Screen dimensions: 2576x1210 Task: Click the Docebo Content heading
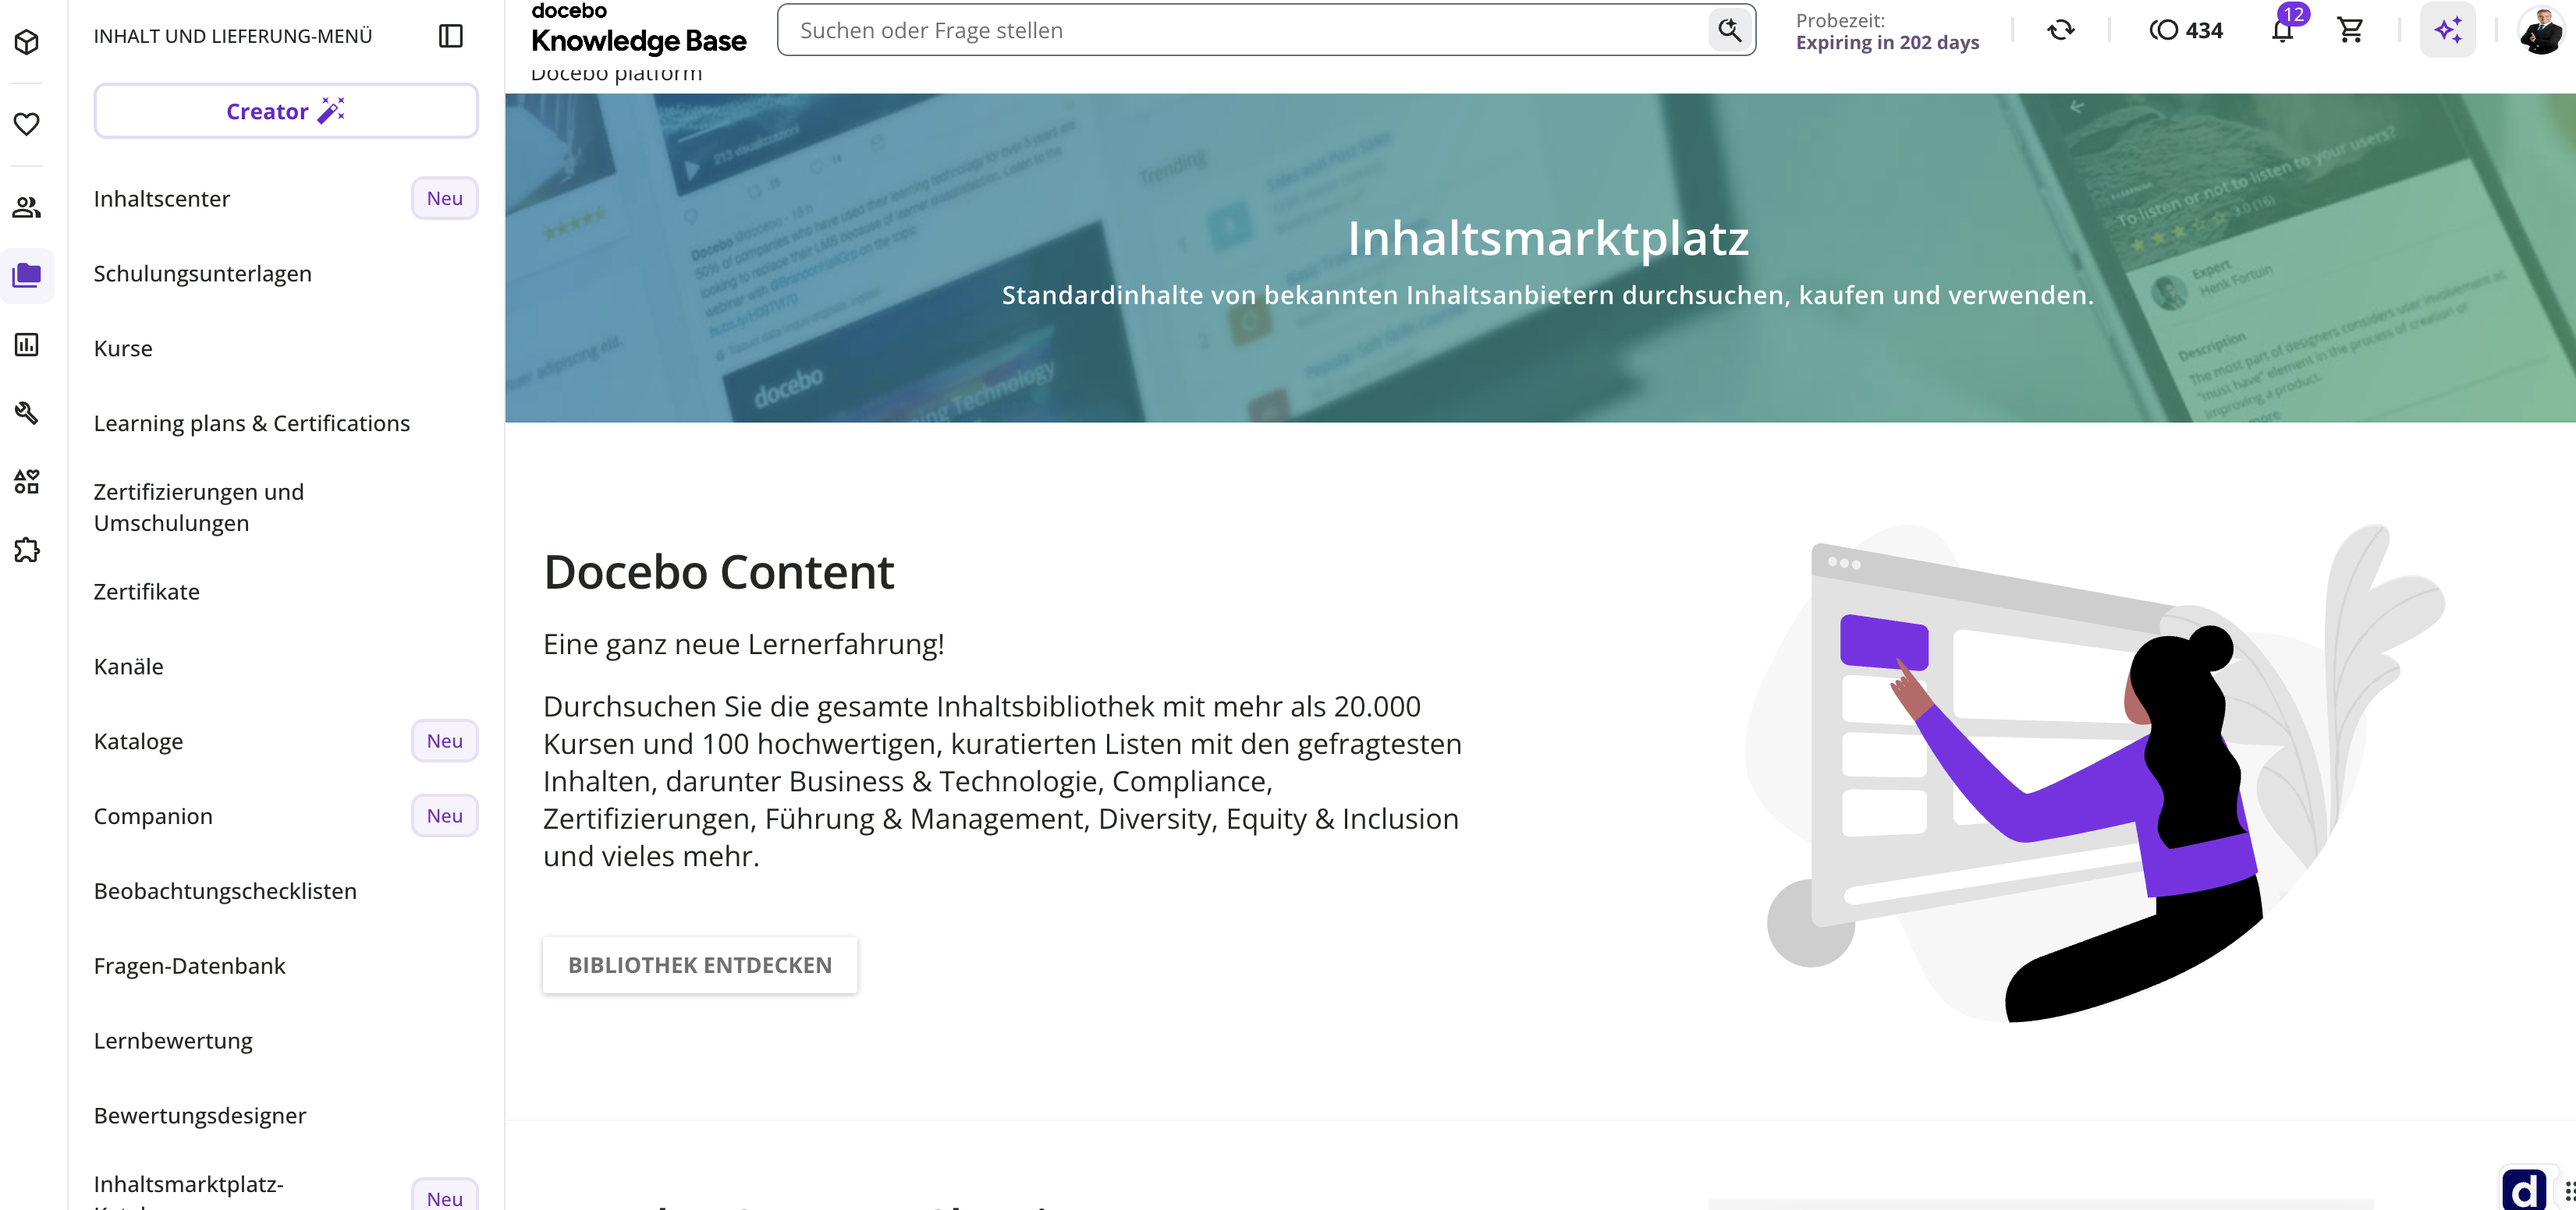pyautogui.click(x=718, y=572)
